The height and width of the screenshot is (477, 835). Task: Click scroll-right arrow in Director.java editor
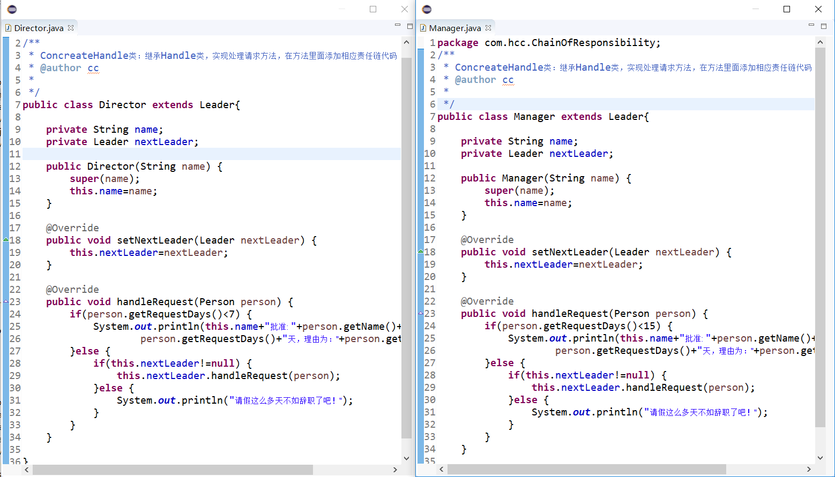[395, 470]
